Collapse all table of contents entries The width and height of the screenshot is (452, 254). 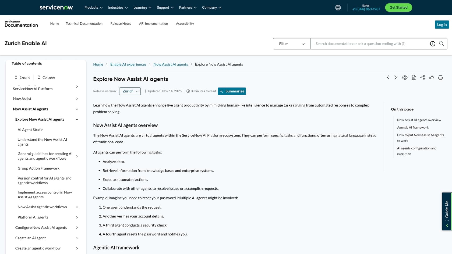(x=46, y=77)
